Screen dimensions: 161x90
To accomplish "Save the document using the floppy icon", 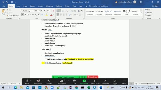I will click(3, 2).
